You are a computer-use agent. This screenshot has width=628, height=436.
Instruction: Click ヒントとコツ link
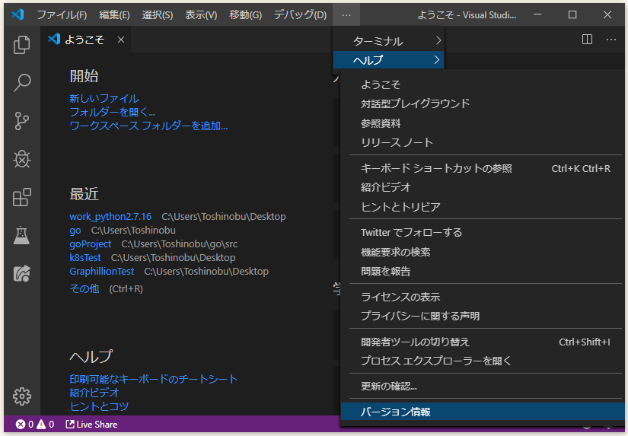[x=99, y=406]
